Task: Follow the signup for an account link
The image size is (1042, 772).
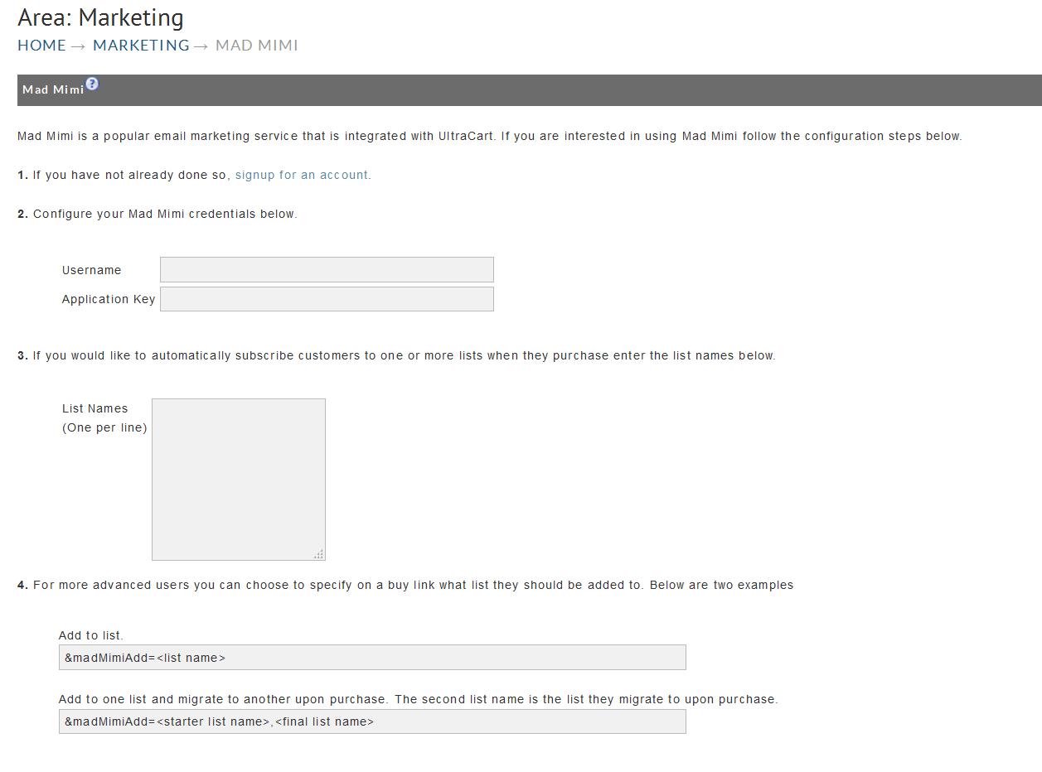Action: coord(302,175)
